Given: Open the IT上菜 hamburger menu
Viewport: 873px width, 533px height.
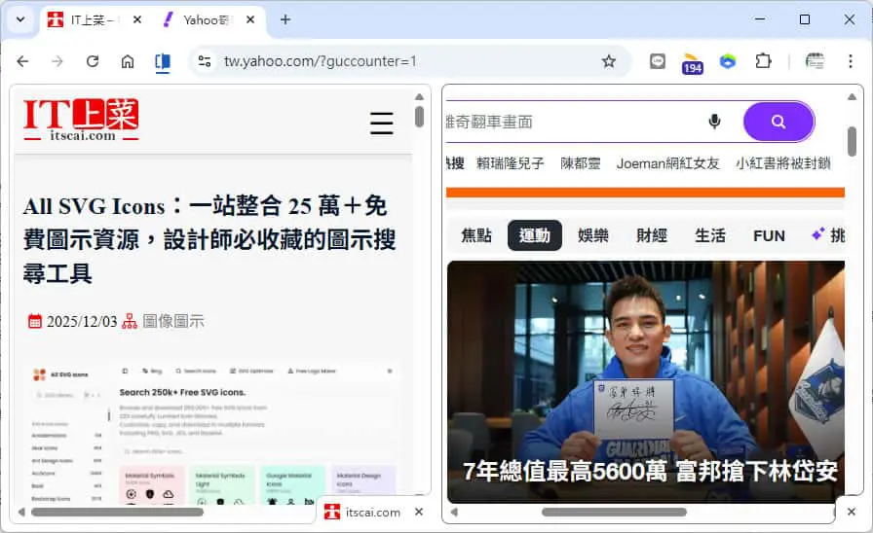Looking at the screenshot, I should 382,123.
